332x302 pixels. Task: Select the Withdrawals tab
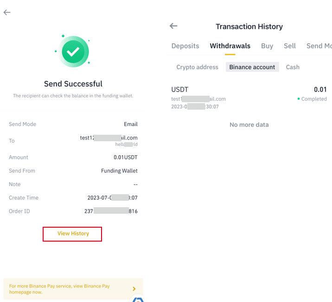click(x=230, y=46)
